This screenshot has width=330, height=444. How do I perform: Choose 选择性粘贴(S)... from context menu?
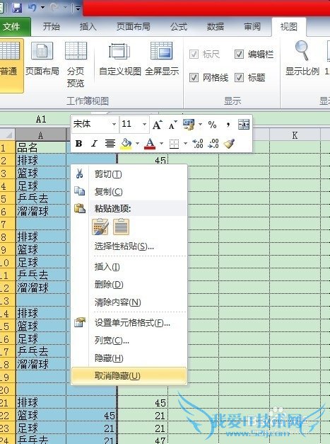click(129, 246)
